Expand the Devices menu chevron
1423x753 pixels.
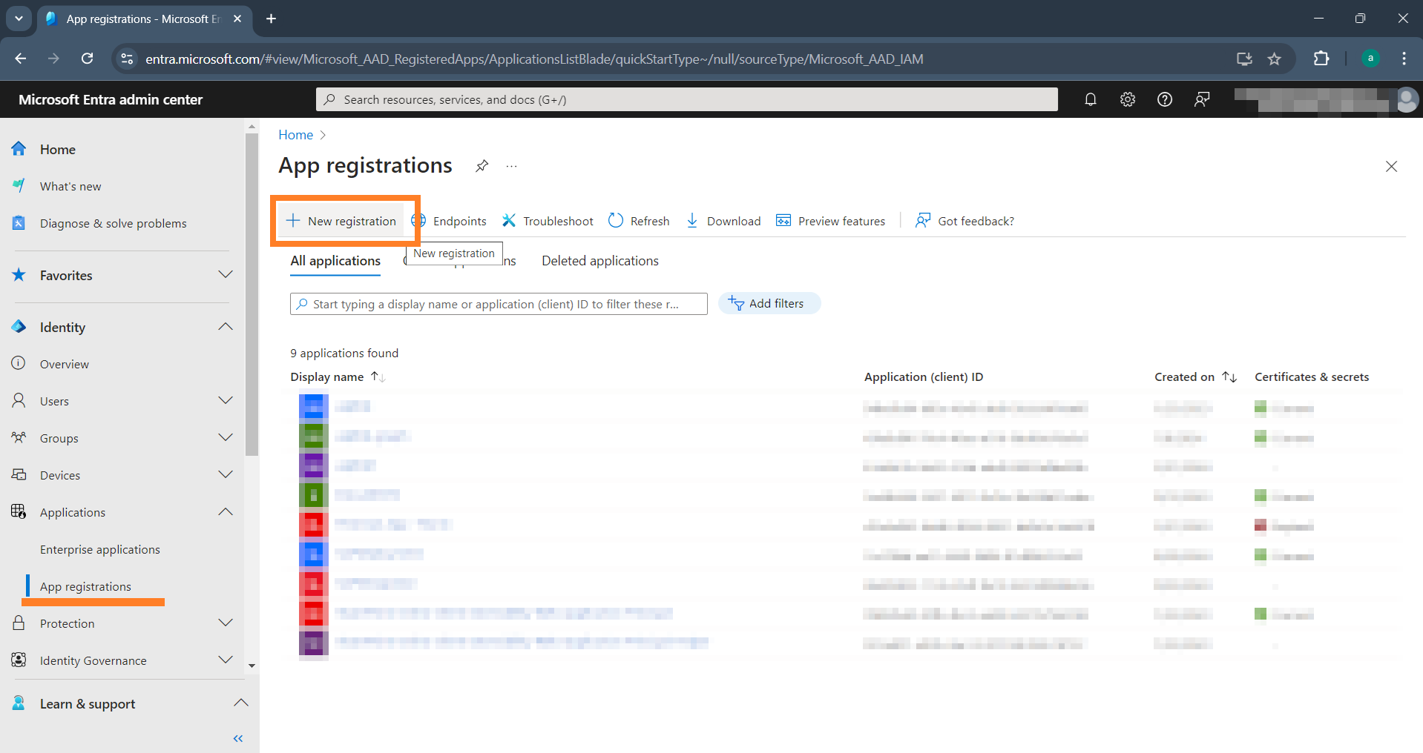(226, 475)
